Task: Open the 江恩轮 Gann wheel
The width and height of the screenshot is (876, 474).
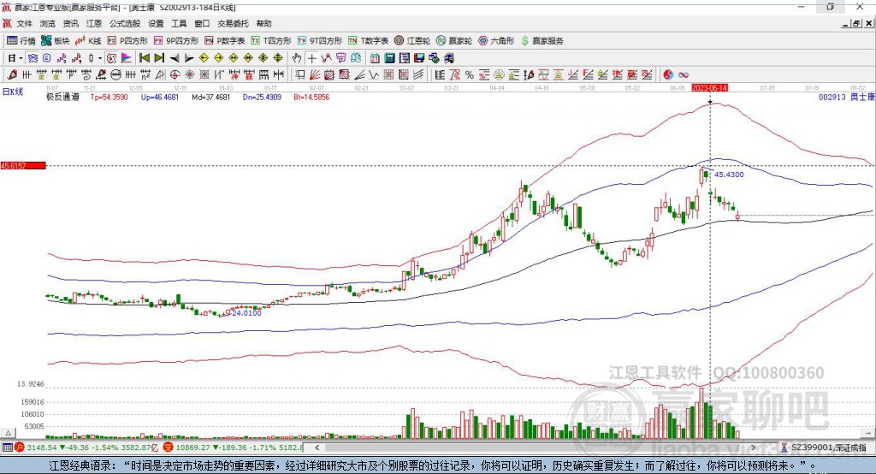Action: [x=412, y=41]
